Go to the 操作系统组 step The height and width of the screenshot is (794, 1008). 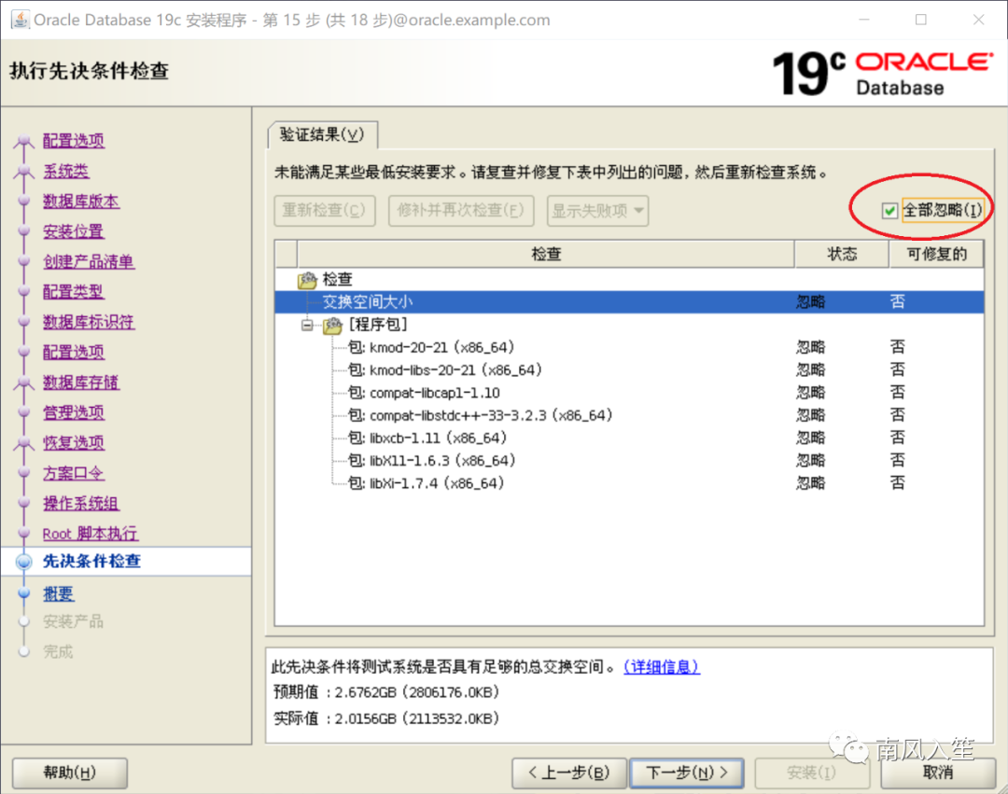coord(81,504)
